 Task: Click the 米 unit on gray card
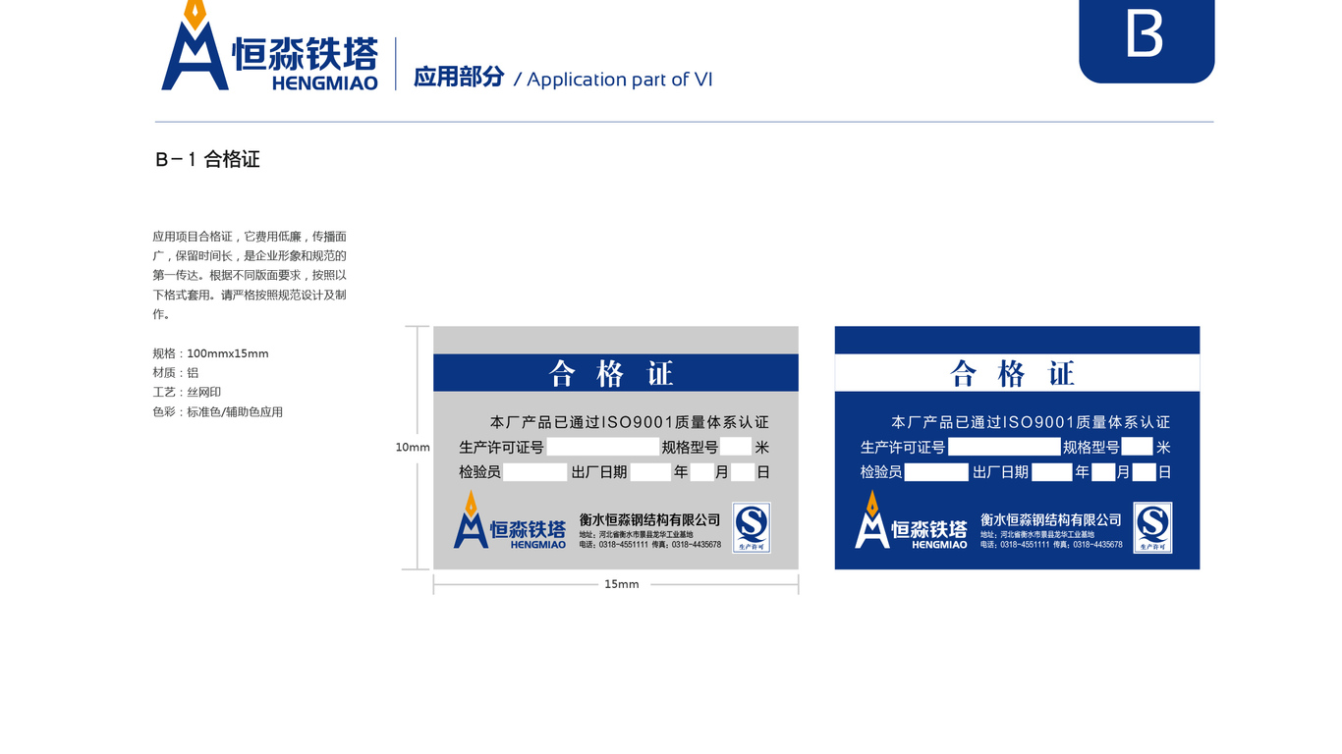(762, 448)
